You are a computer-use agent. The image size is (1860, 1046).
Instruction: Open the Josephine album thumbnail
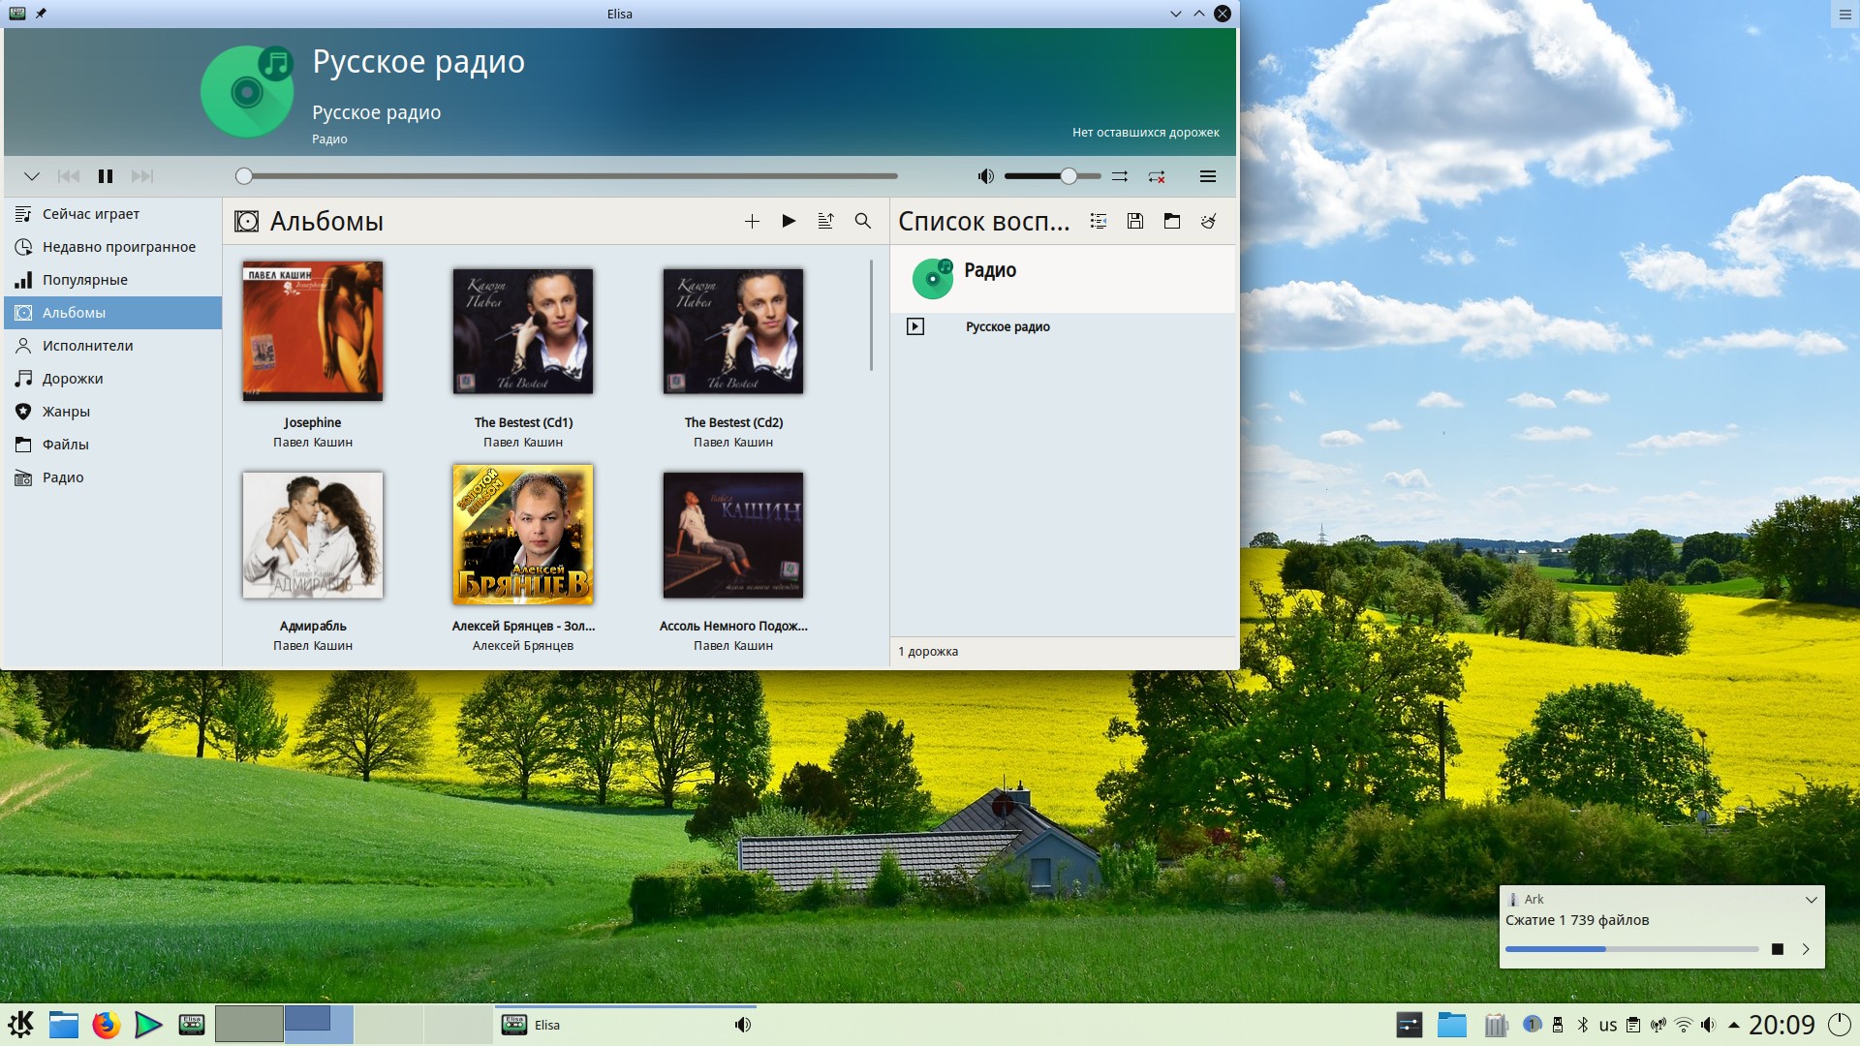[x=313, y=331]
